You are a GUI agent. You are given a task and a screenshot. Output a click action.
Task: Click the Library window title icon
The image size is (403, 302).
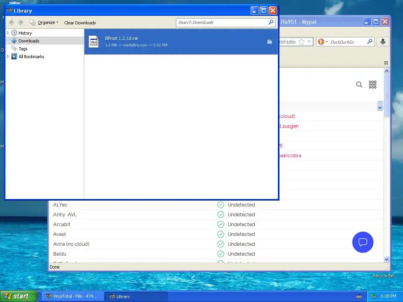(x=9, y=10)
